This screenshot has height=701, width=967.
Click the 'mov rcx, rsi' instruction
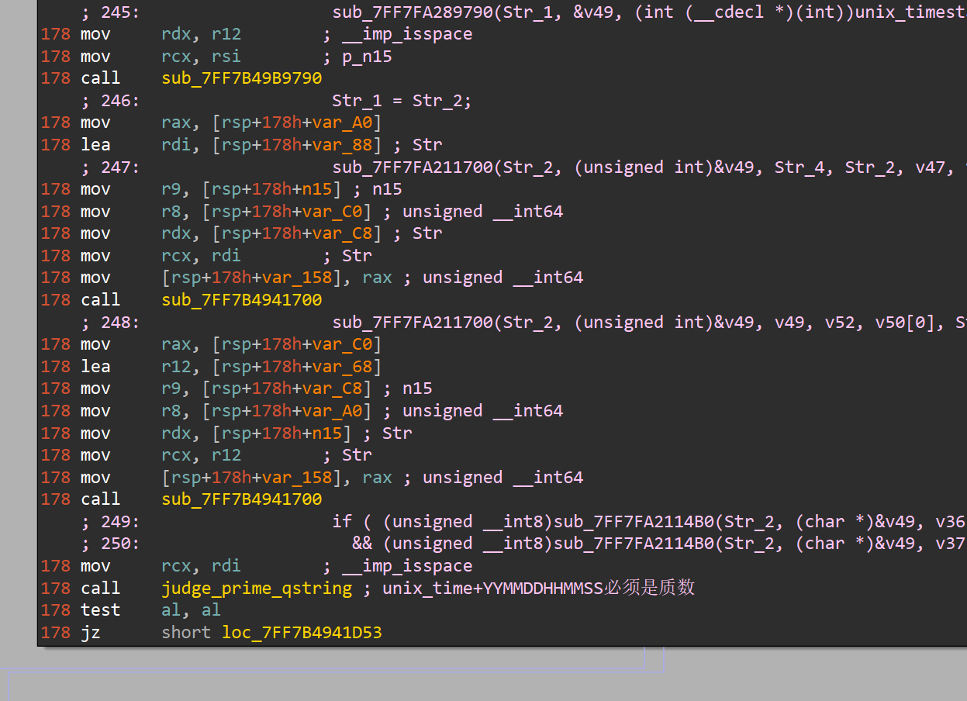point(161,57)
